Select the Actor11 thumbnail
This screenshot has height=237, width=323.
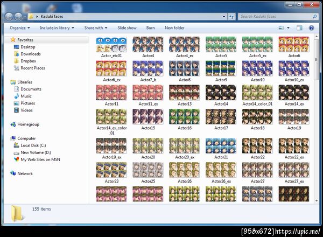[x=111, y=93]
